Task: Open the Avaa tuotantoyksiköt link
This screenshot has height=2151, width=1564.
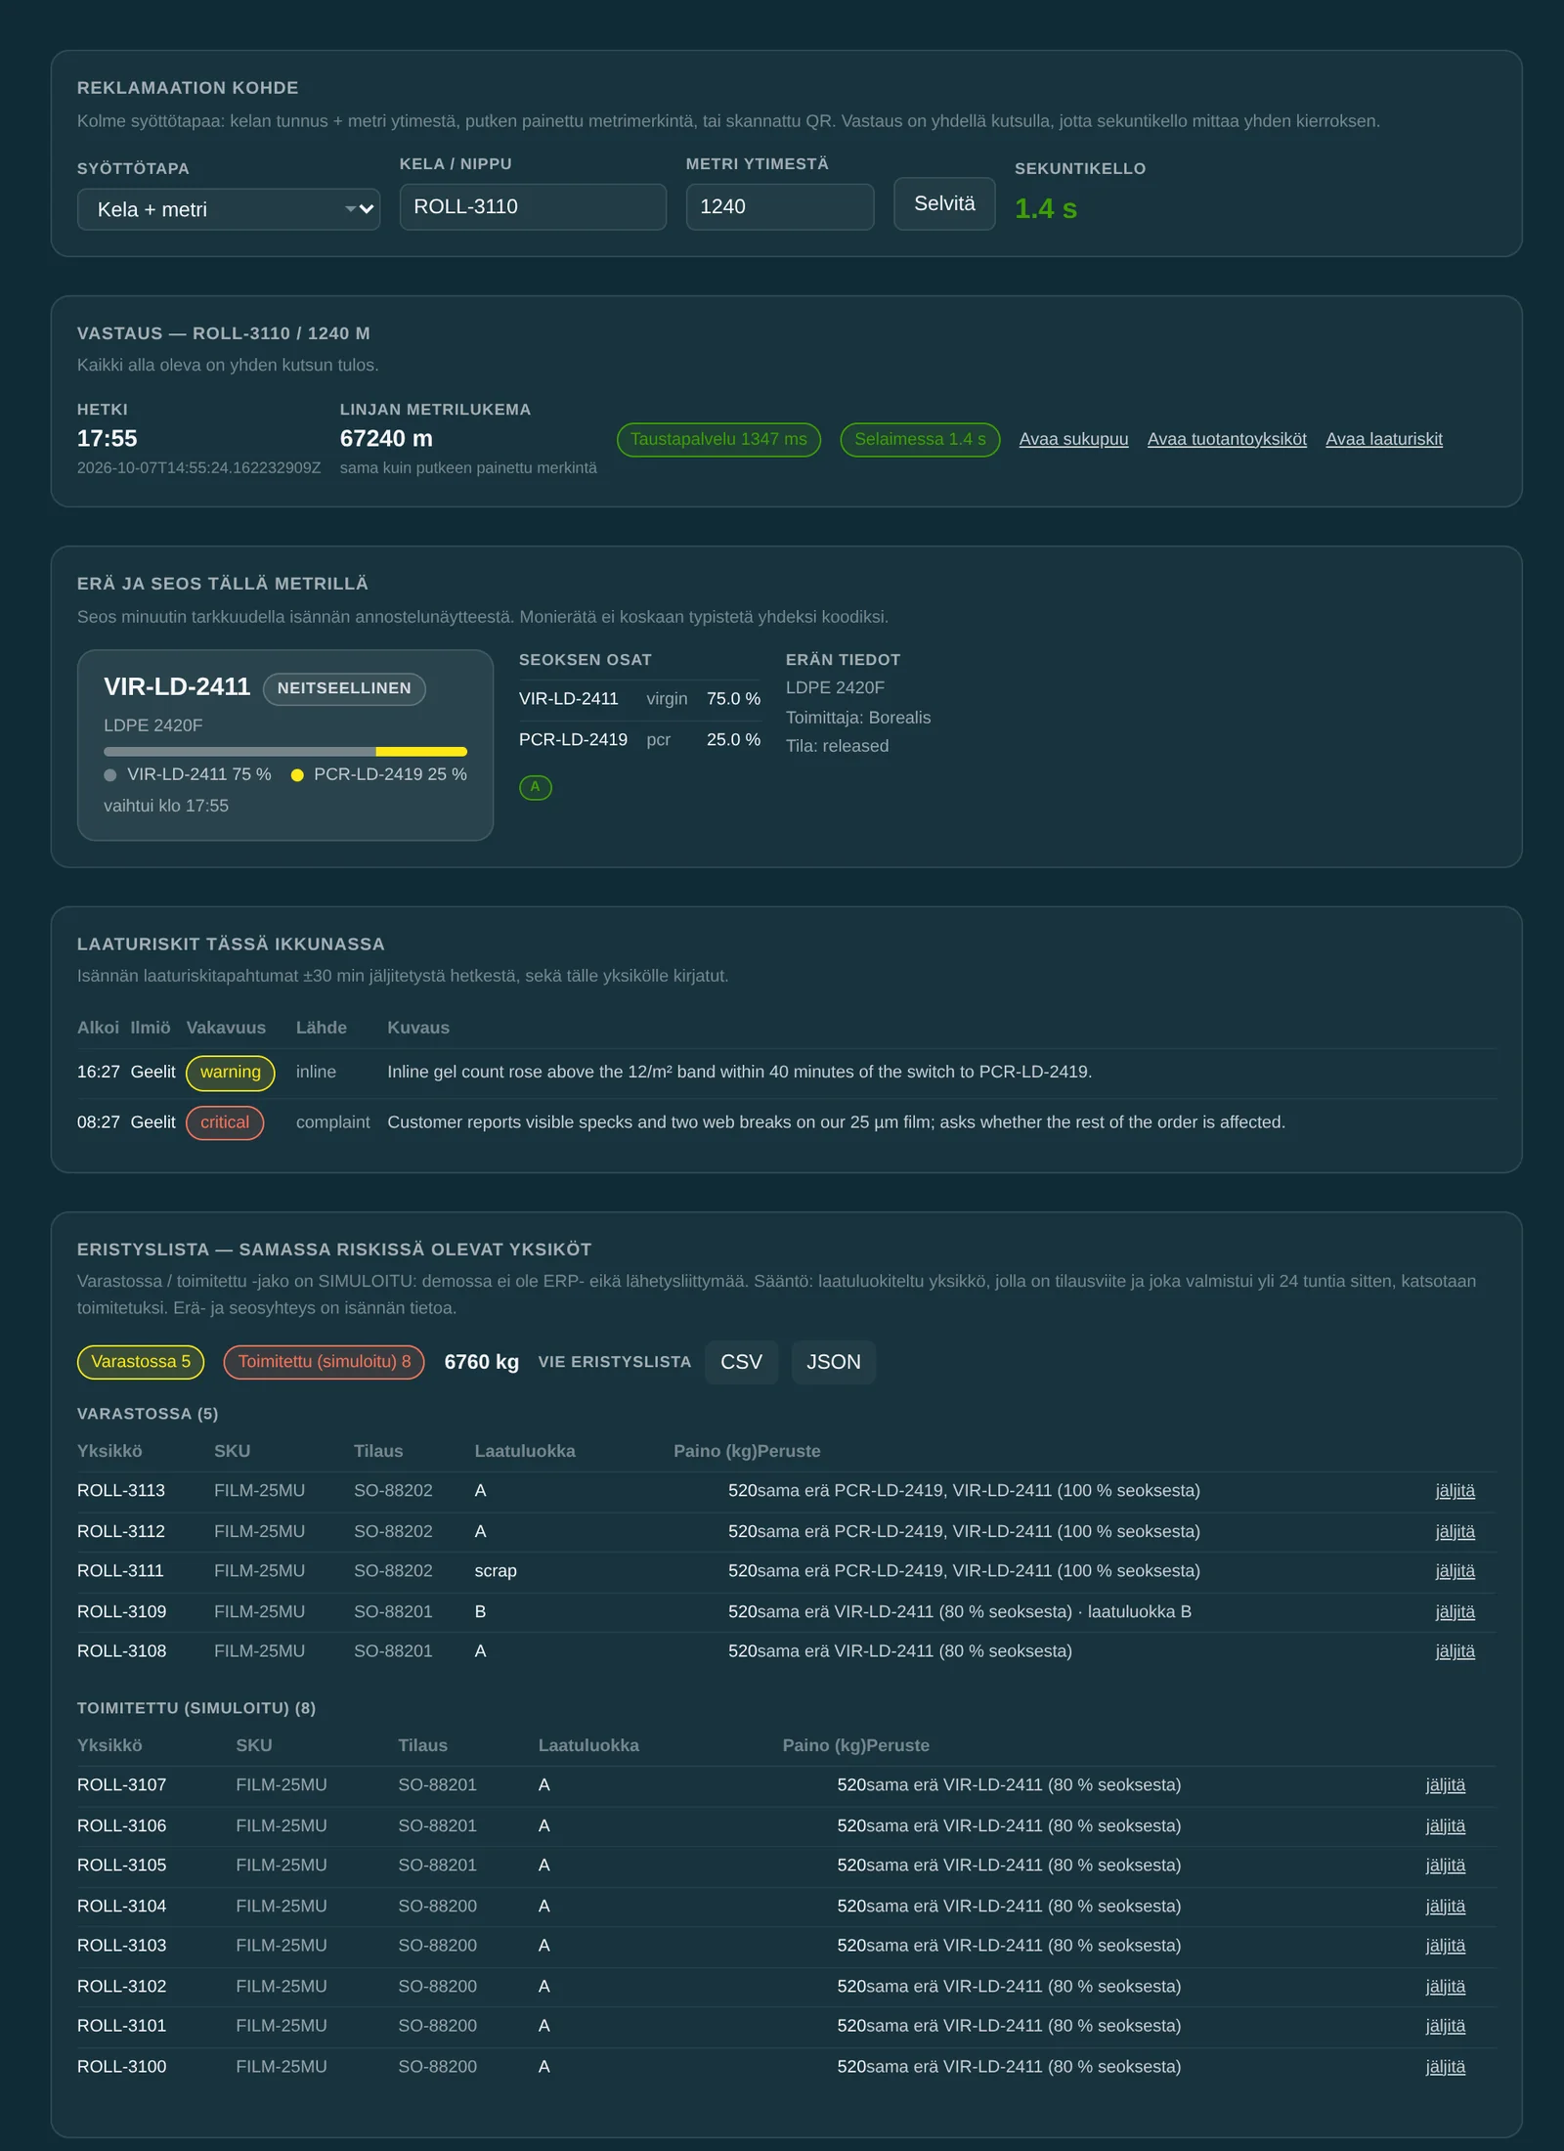Action: coord(1227,439)
